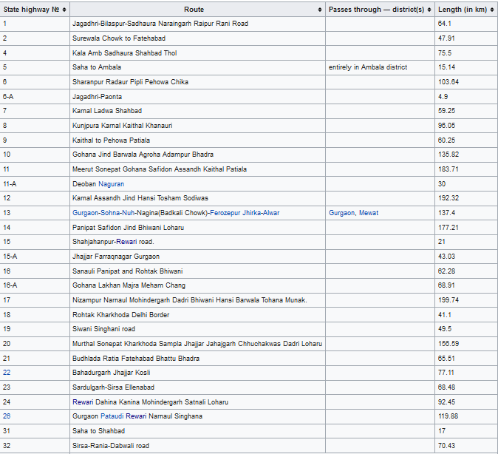Select the Jagadhri-Paonta route cell

click(x=97, y=96)
